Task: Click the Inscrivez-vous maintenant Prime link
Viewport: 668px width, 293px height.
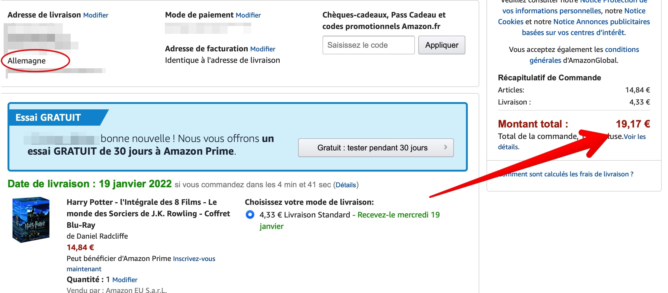Action: click(x=194, y=259)
